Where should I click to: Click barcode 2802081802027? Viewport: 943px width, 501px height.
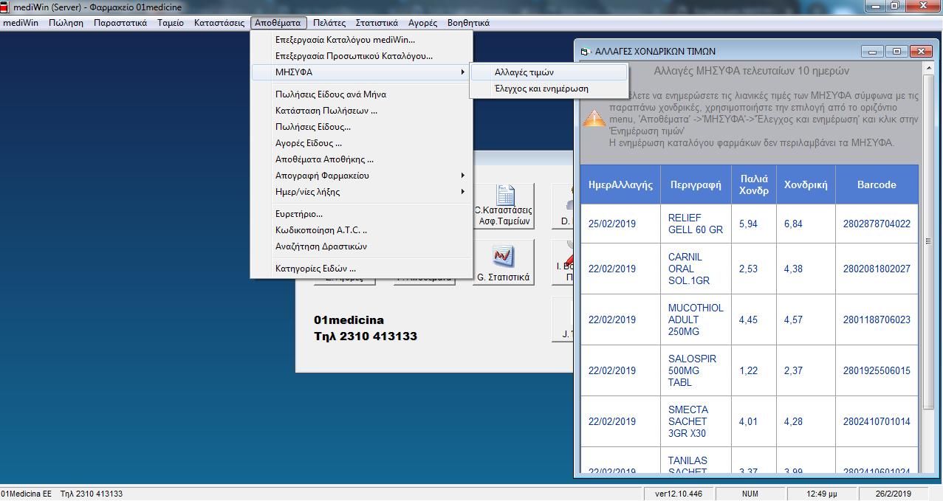877,269
